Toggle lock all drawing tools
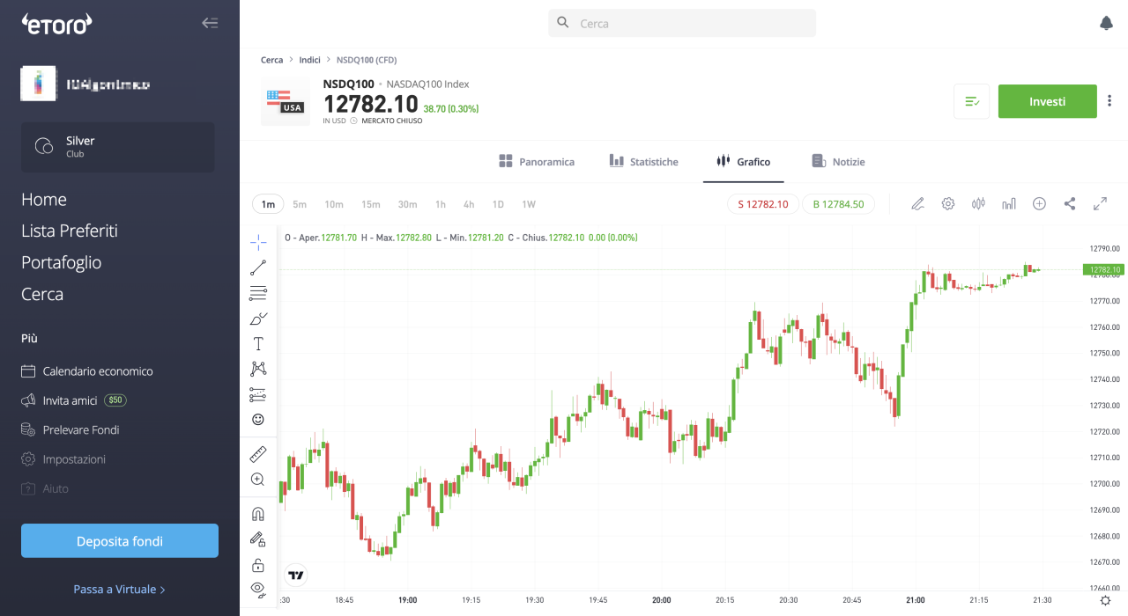 (258, 565)
